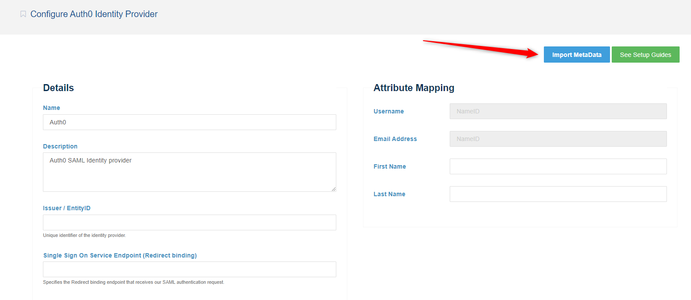Open the See Setup Guides button
Viewport: 691px width, 300px height.
[645, 55]
